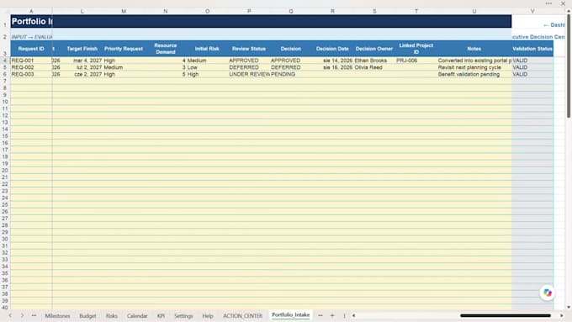Click the Request ID header cell
The image size is (572, 322).
[x=31, y=49]
